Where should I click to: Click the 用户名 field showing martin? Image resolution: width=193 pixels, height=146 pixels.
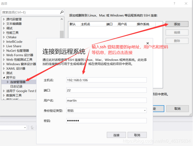[x=106, y=100]
